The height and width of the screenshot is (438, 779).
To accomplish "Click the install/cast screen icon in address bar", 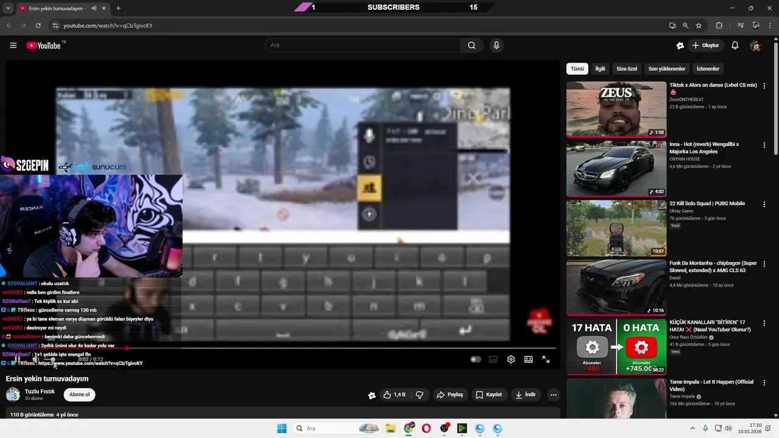I will click(672, 26).
